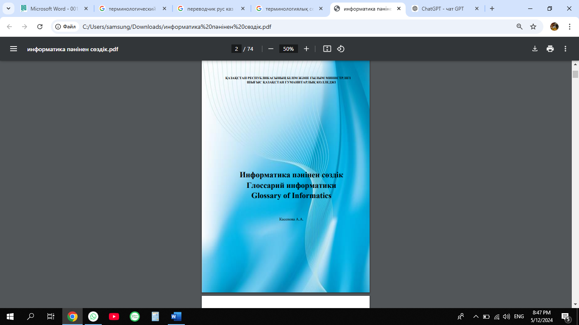
Task: Select the информатика пәнінен tab
Action: click(x=367, y=8)
